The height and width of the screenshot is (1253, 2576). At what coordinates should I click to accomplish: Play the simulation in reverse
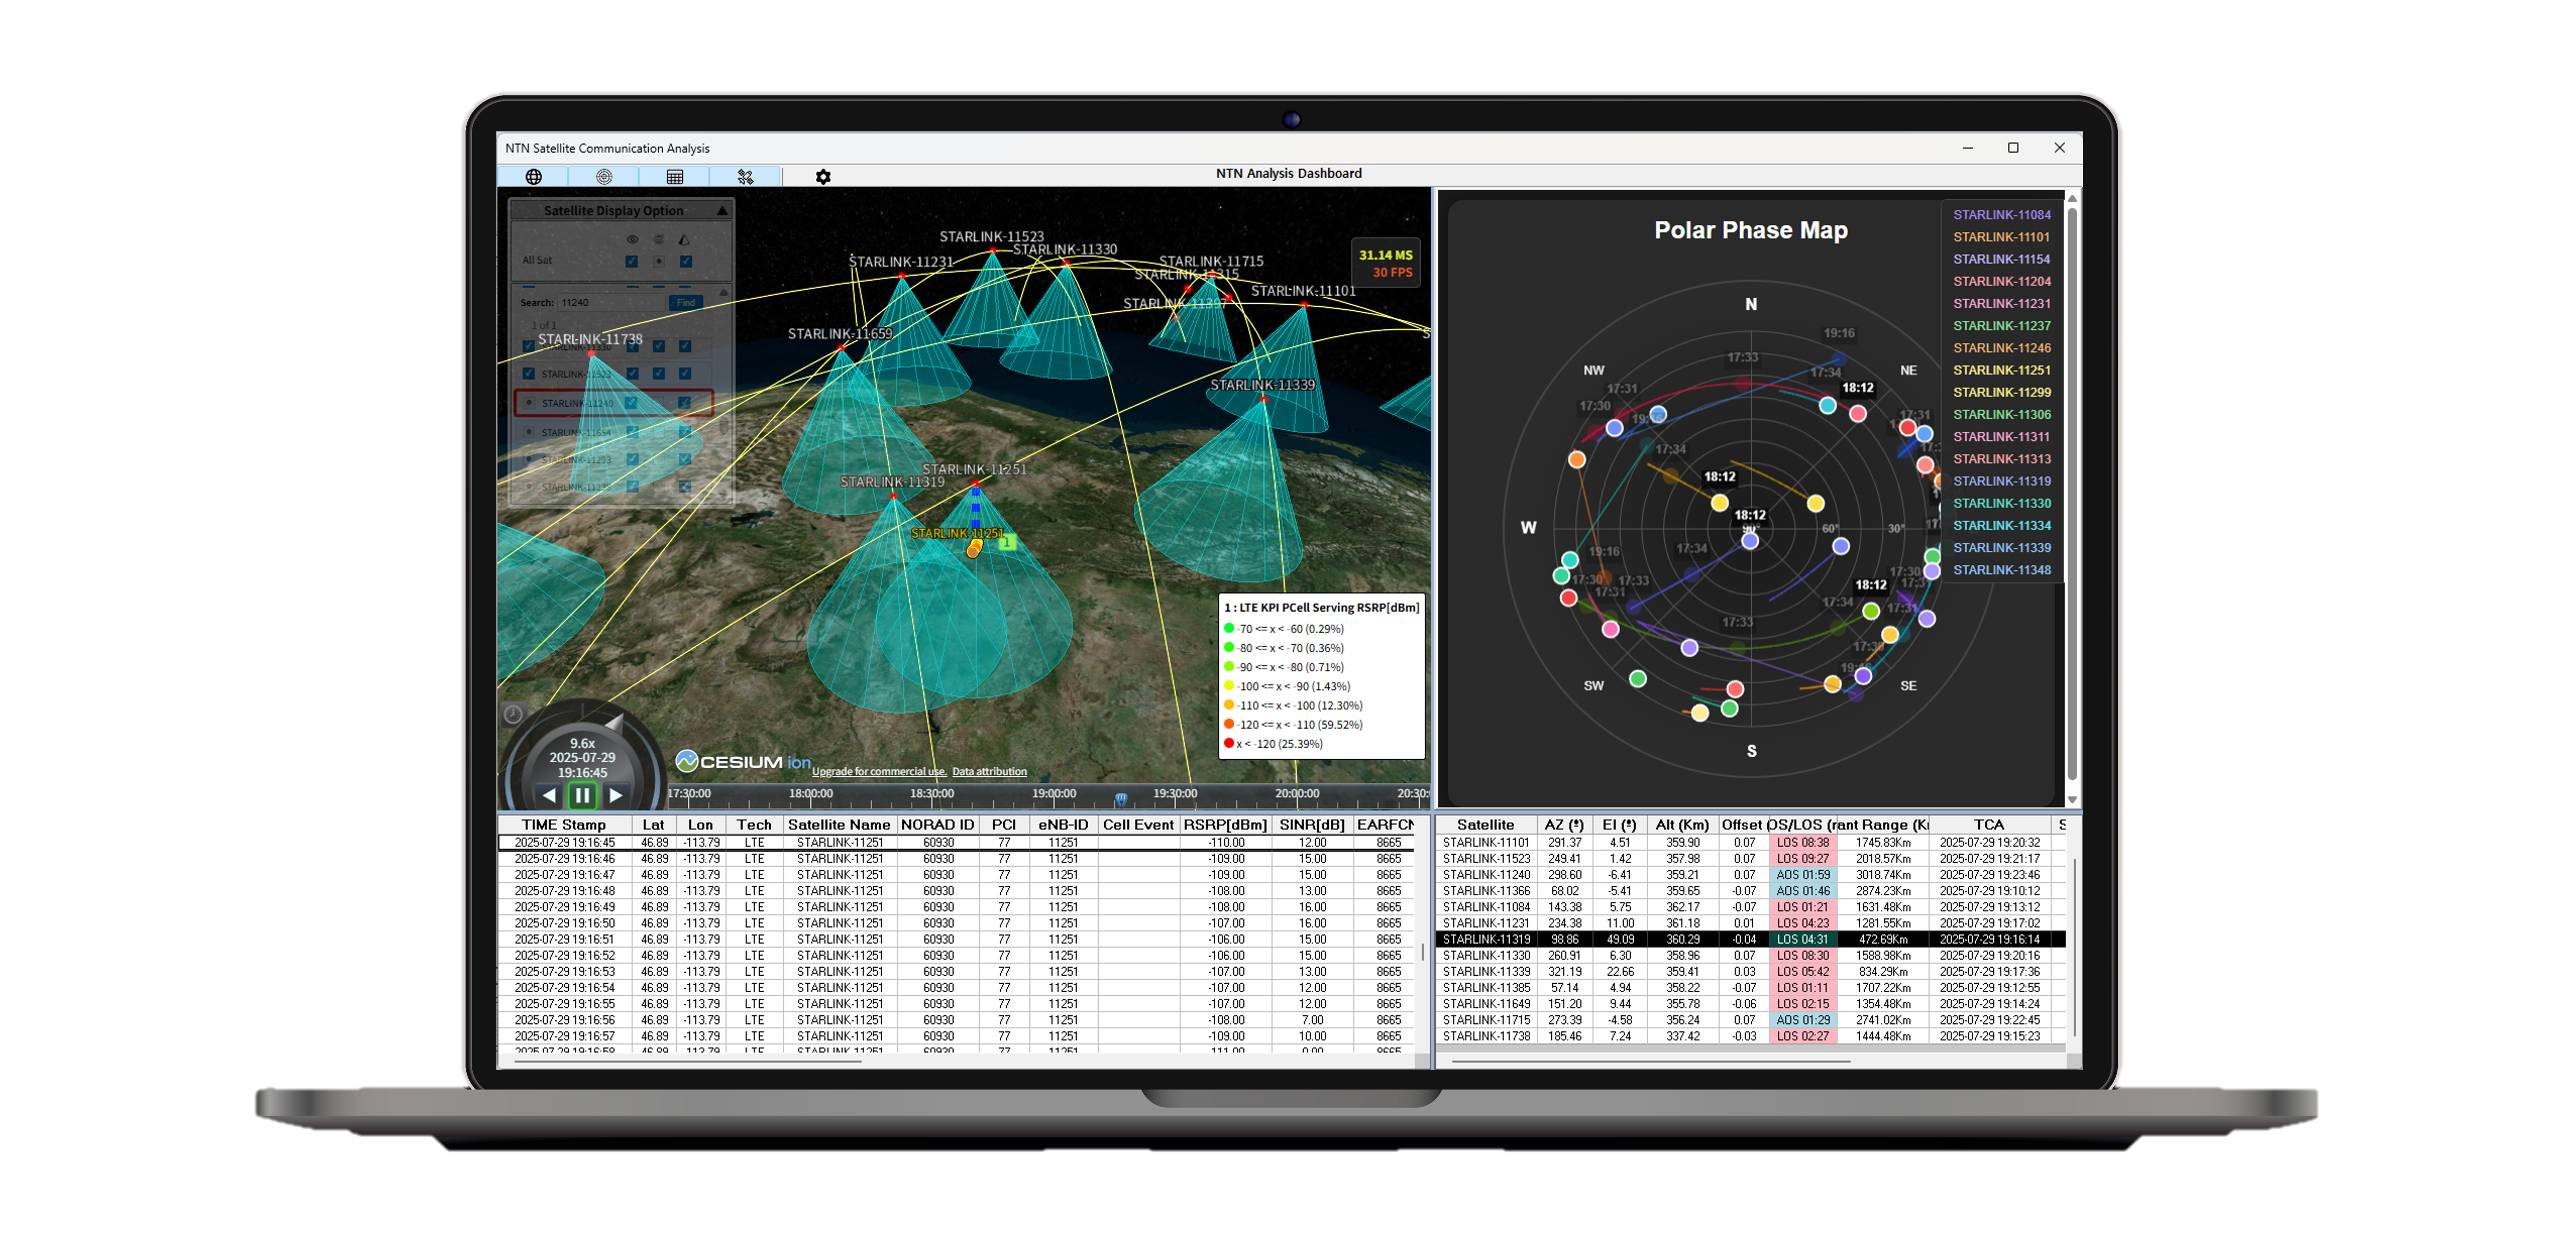coord(549,796)
